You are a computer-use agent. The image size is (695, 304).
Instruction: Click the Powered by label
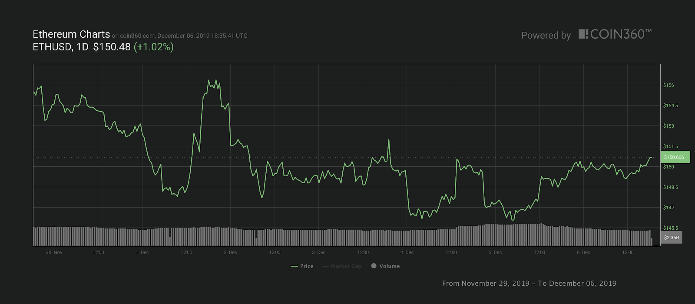click(546, 36)
